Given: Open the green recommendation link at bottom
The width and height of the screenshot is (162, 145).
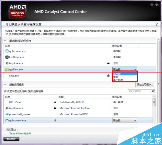Looking at the screenshot, I should pos(20,133).
